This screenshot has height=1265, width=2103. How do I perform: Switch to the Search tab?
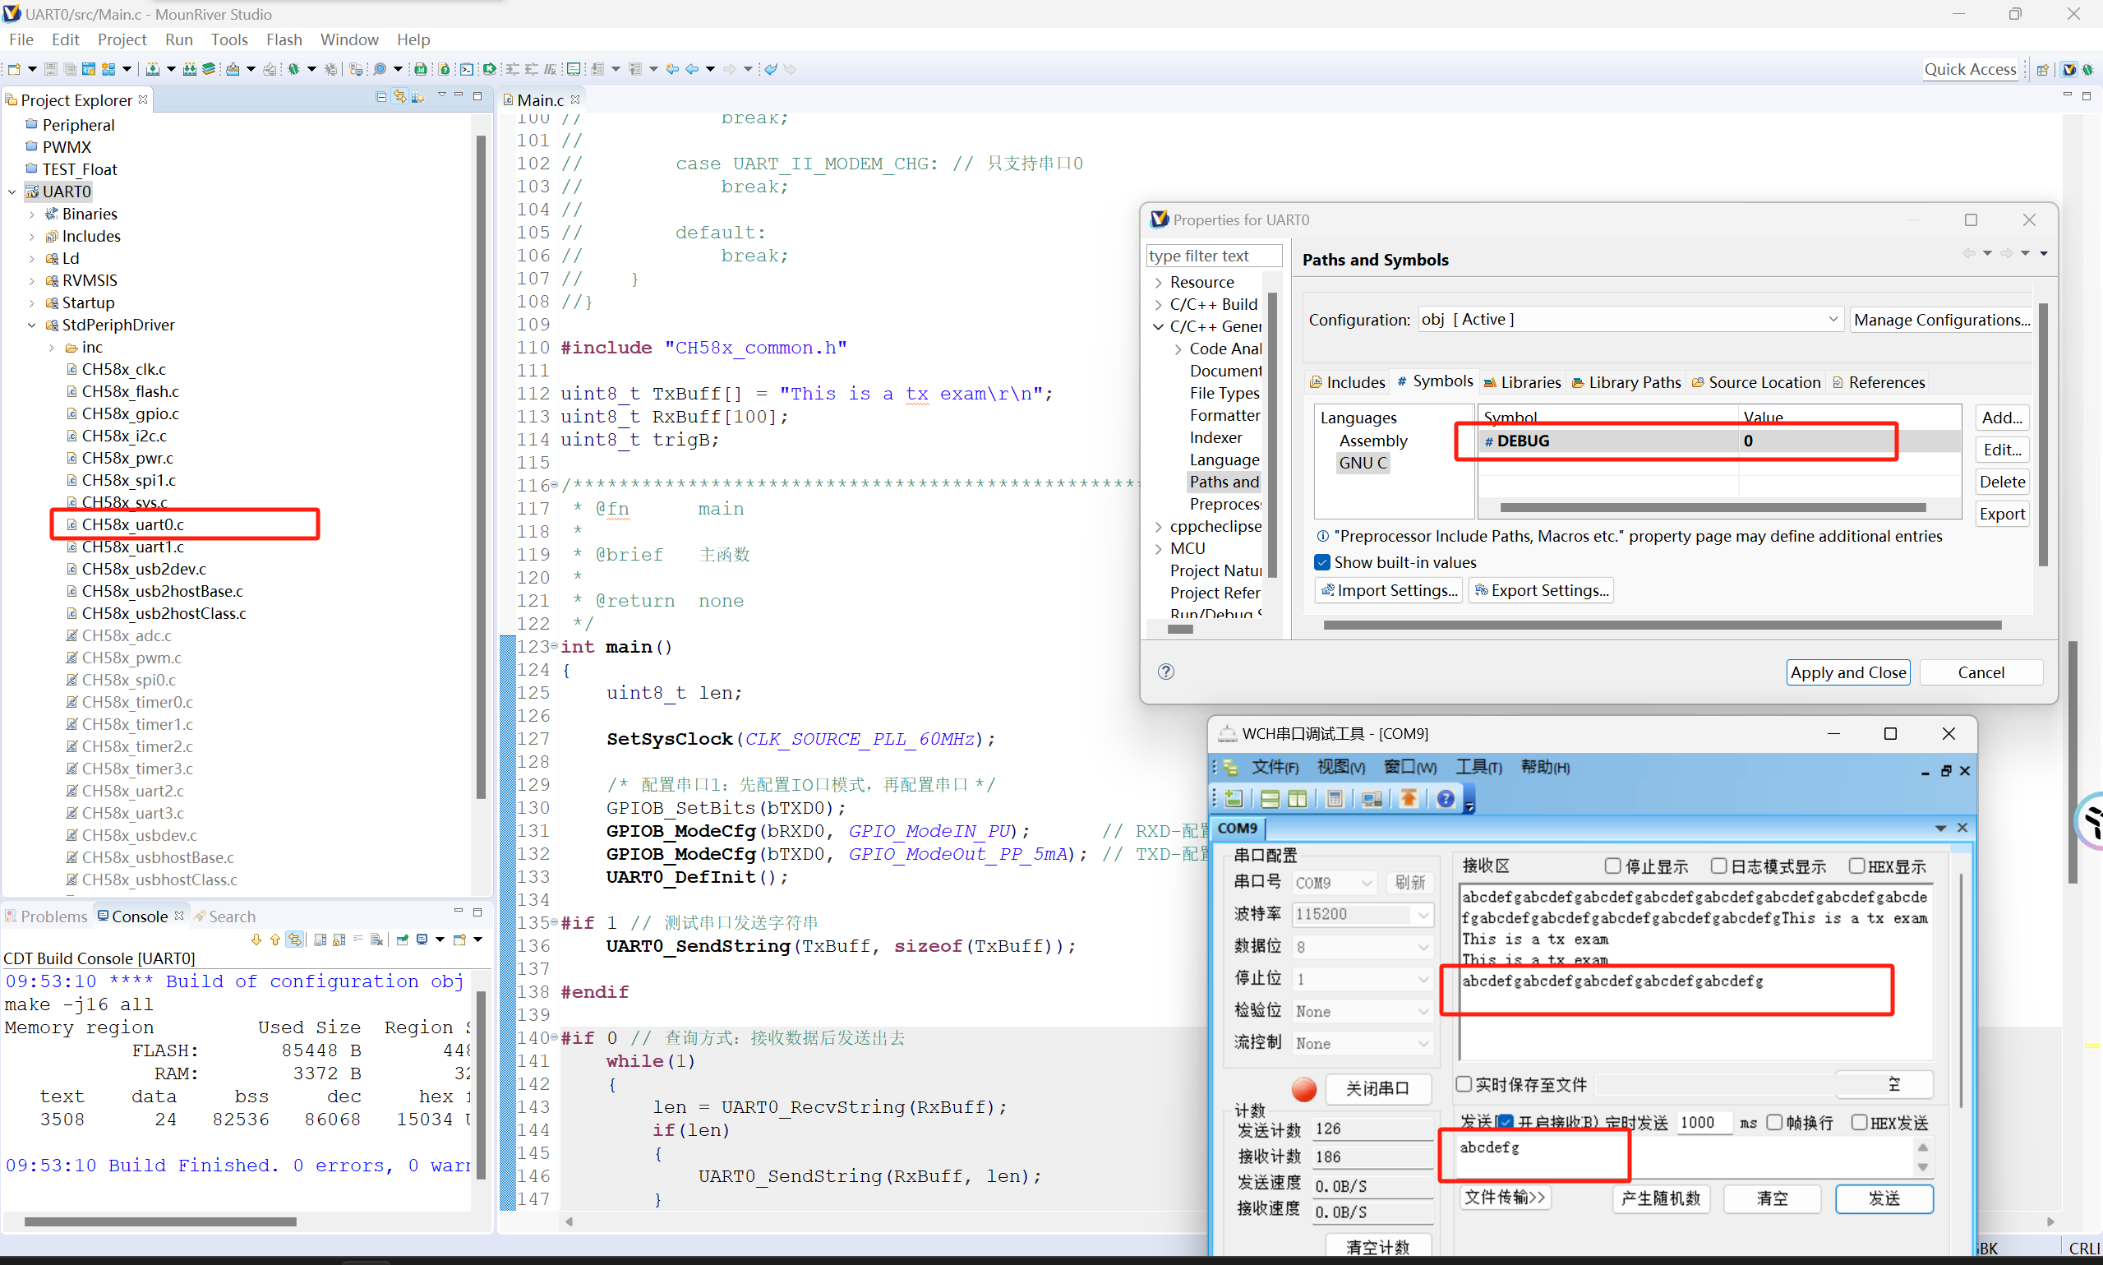click(224, 916)
